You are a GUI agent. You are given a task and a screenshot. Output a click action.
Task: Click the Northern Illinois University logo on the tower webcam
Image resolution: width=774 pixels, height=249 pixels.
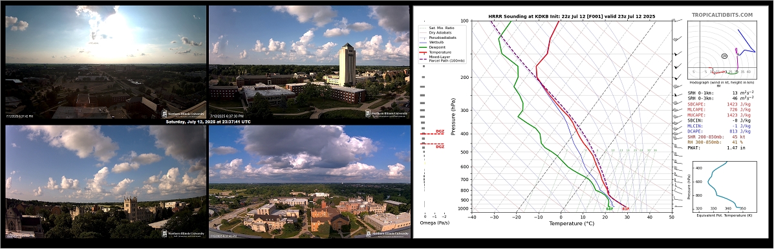[x=387, y=114]
